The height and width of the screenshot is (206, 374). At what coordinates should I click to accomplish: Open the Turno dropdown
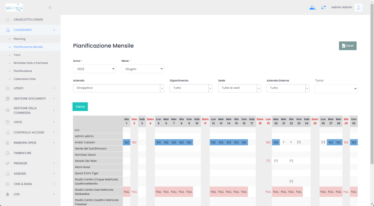pyautogui.click(x=336, y=88)
